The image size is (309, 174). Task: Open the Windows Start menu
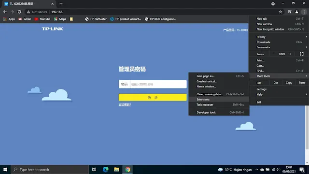click(5, 170)
